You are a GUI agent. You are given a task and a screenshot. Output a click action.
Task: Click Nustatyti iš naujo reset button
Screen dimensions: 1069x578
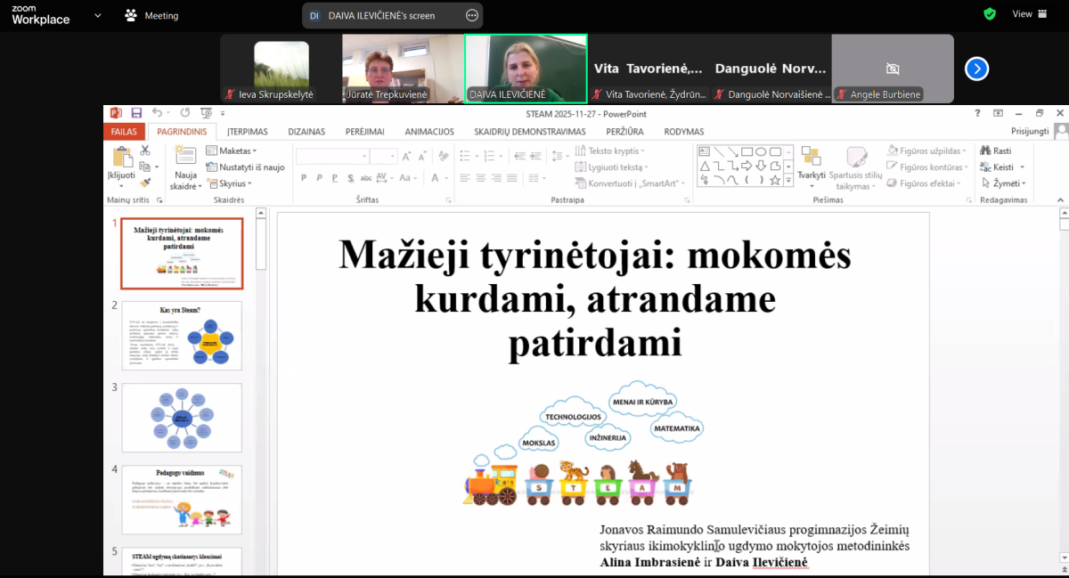[x=246, y=167]
